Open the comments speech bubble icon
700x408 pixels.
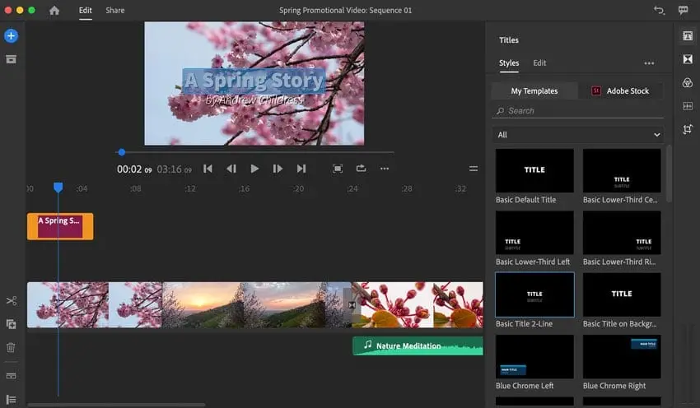coord(683,10)
